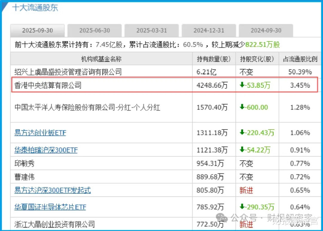This screenshot has width=323, height=231.
Task: Click the green 822.51万股 decrease figure
Action: (262, 44)
